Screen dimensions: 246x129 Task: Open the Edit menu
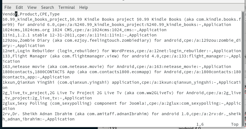click(19, 7)
